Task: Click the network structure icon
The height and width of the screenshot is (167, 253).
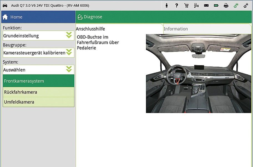Action: tap(196, 5)
